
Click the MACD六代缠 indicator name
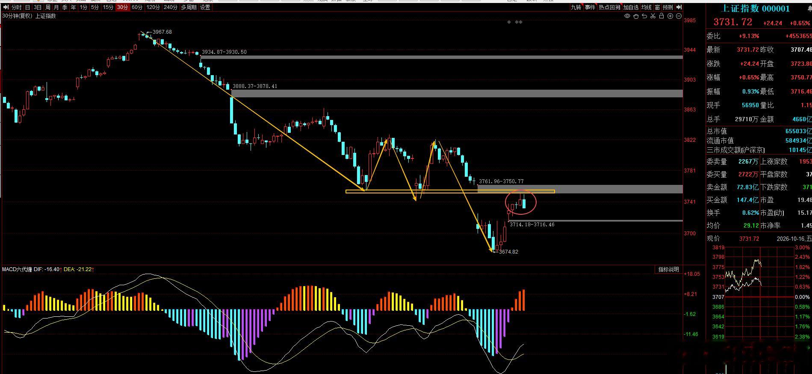coord(17,269)
